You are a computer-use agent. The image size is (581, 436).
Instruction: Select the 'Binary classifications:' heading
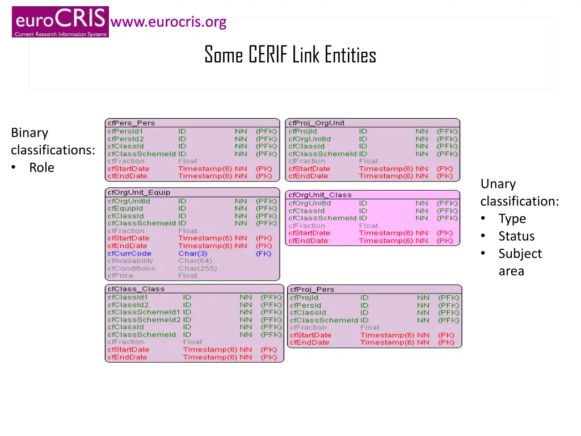[53, 141]
